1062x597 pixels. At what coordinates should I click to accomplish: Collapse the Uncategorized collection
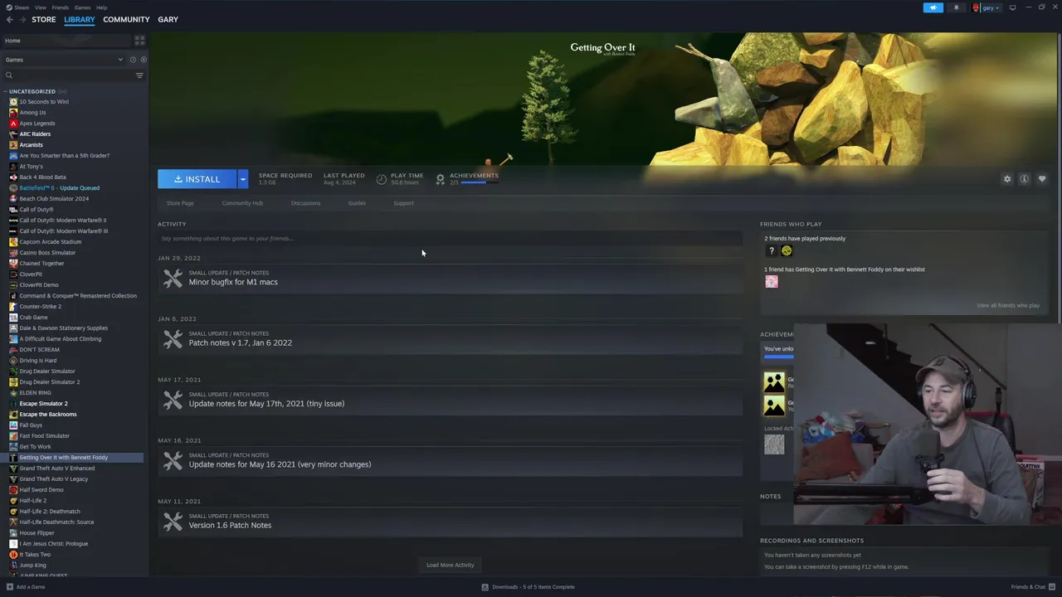coord(32,91)
